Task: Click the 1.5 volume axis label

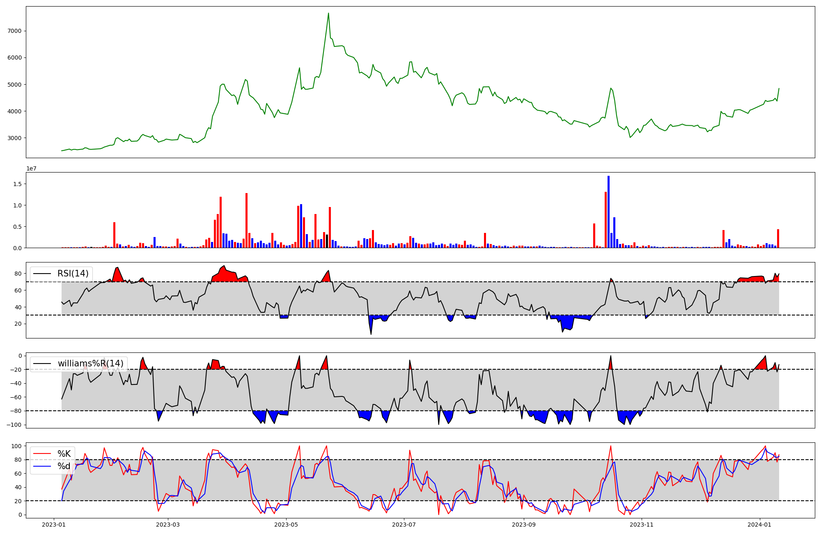Action: click(17, 184)
